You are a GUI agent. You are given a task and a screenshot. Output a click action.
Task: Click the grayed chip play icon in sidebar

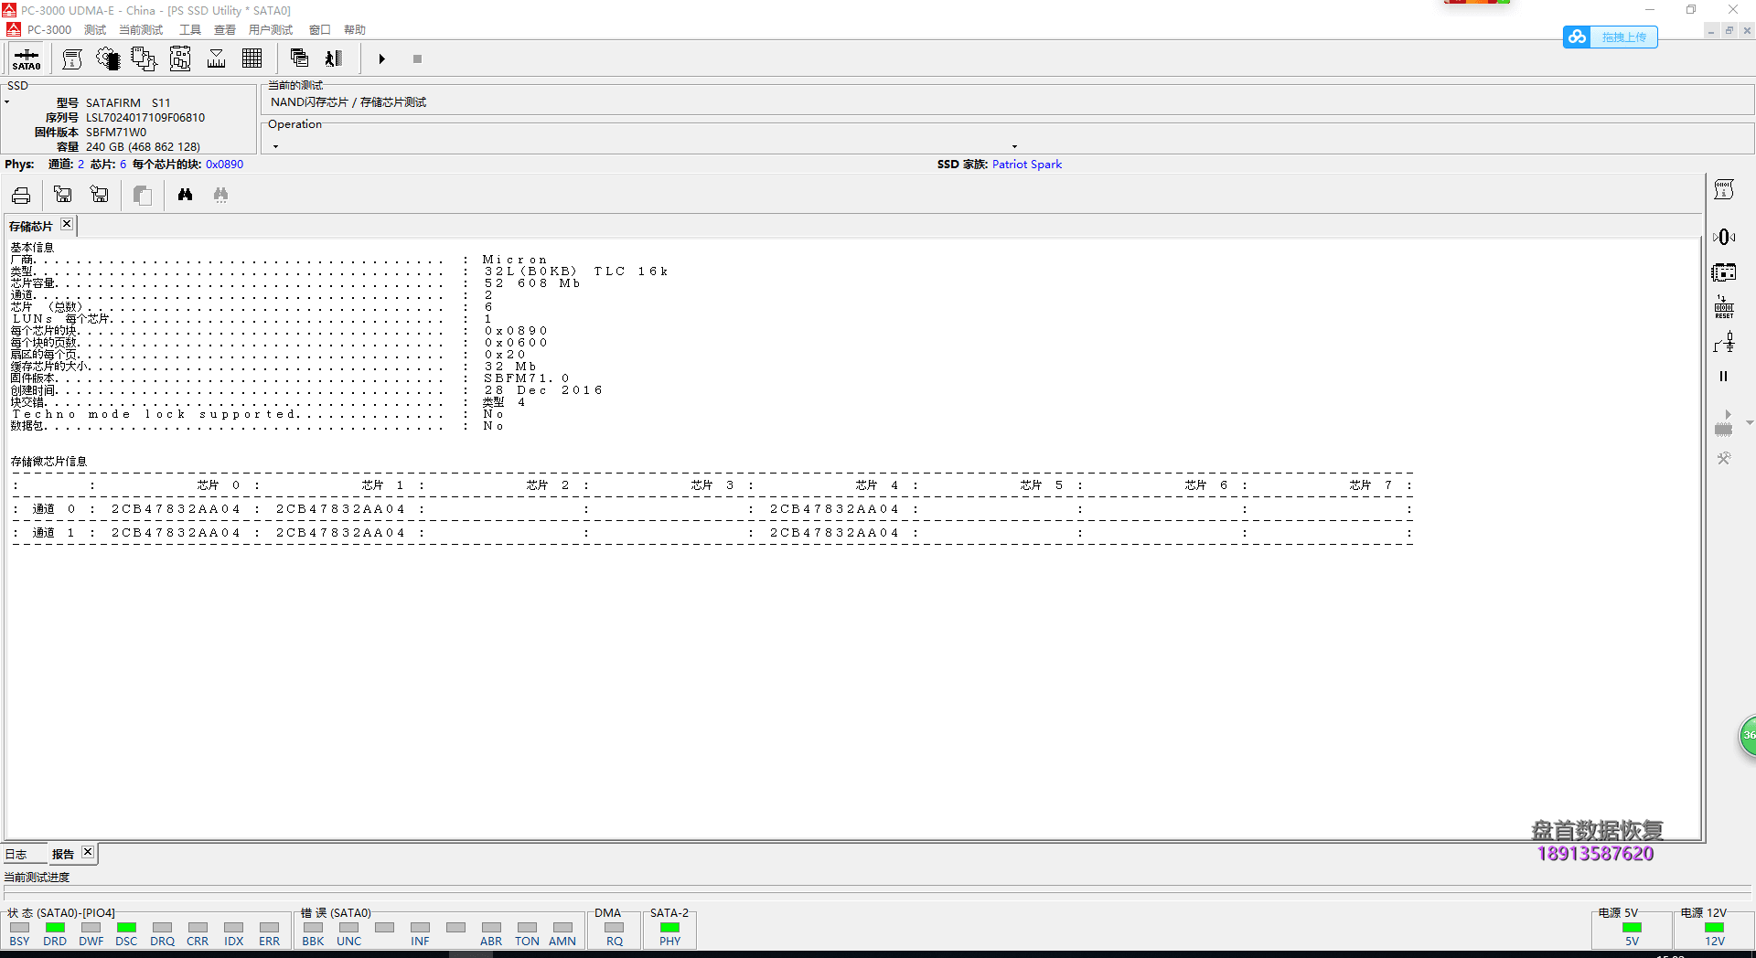(x=1724, y=422)
